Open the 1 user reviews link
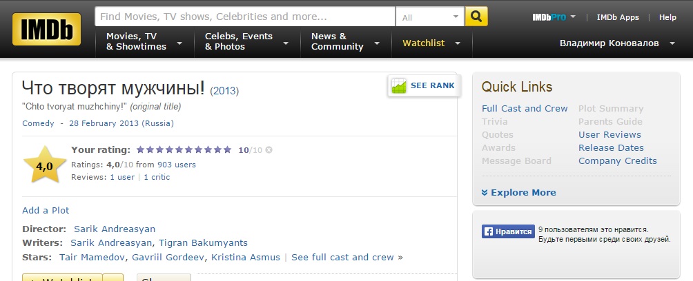 coord(122,177)
